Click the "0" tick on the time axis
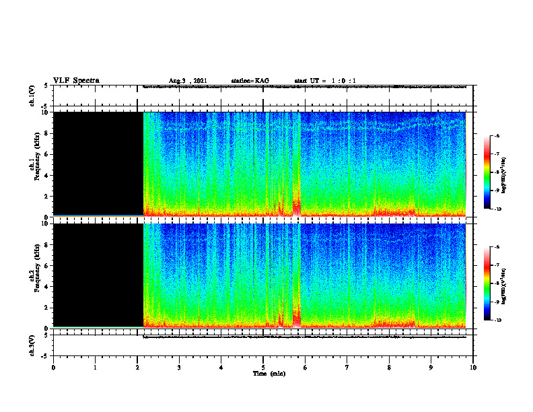Screen dimensions: 533x412 (x=53, y=368)
